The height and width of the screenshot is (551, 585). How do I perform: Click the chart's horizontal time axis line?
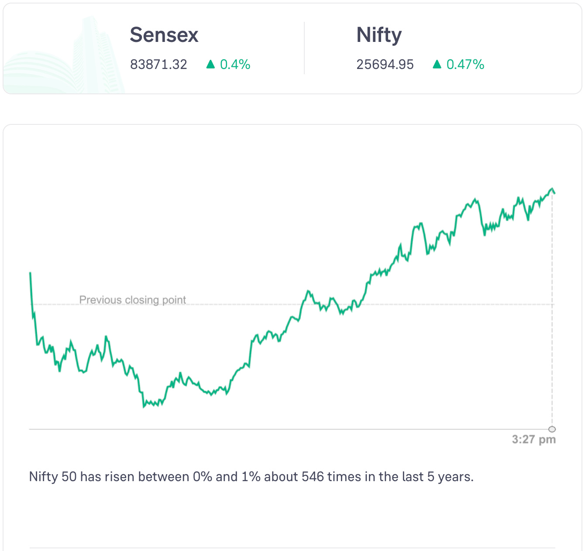[x=262, y=429]
